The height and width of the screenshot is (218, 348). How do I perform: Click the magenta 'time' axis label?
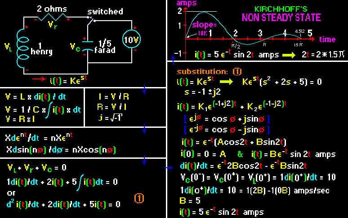pyautogui.click(x=327, y=39)
